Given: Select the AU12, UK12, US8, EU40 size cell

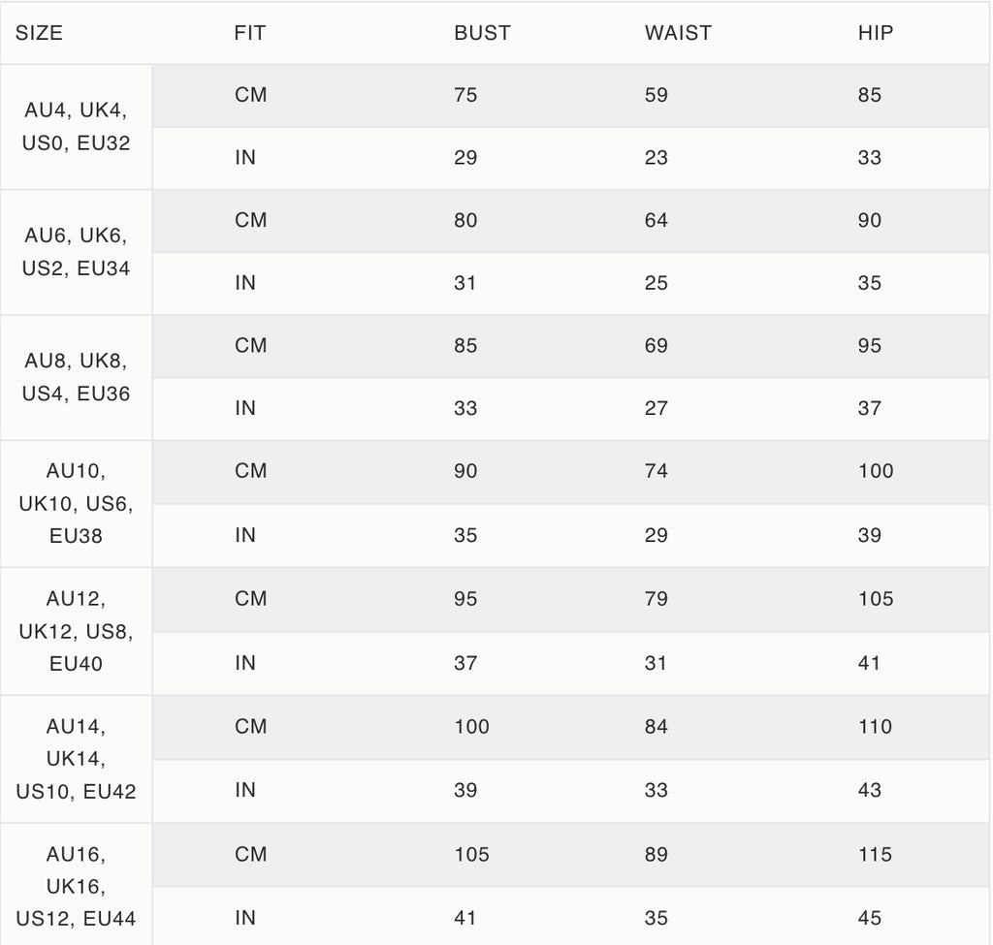Looking at the screenshot, I should point(76,631).
